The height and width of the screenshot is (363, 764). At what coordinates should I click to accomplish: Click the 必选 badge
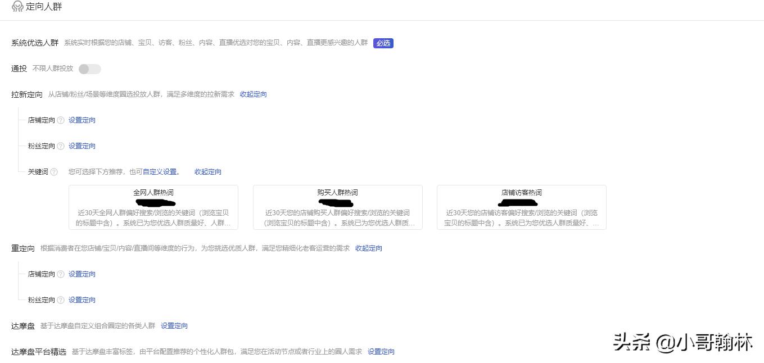383,43
